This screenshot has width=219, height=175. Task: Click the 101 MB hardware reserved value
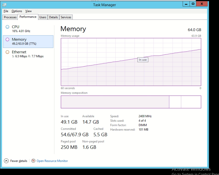[x=143, y=130]
